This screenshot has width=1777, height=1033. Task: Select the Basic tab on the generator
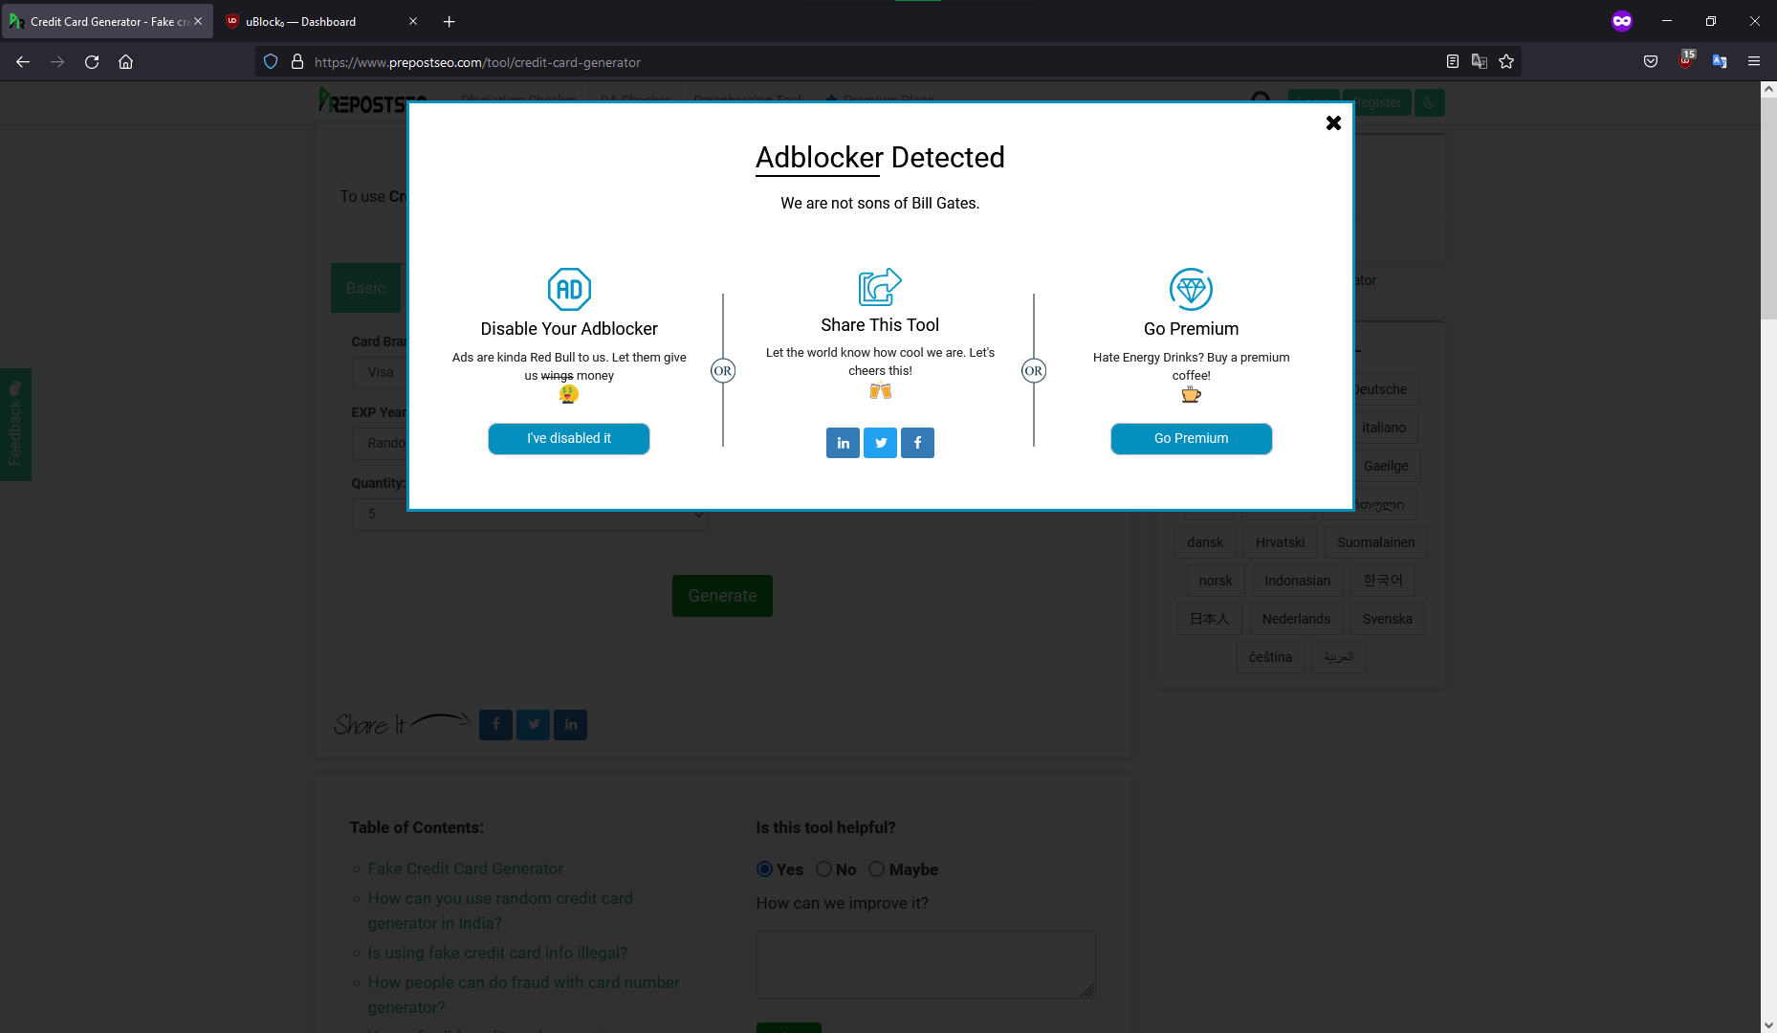coord(365,287)
